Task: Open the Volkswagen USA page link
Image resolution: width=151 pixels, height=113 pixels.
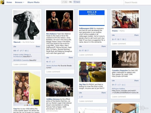Action: click(86, 28)
